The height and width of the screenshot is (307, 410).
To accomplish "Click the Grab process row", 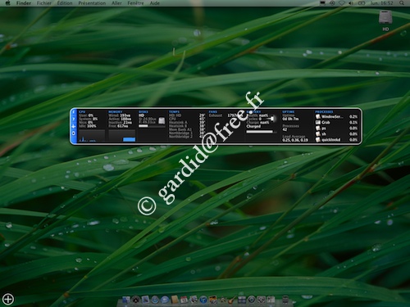I will click(x=336, y=122).
